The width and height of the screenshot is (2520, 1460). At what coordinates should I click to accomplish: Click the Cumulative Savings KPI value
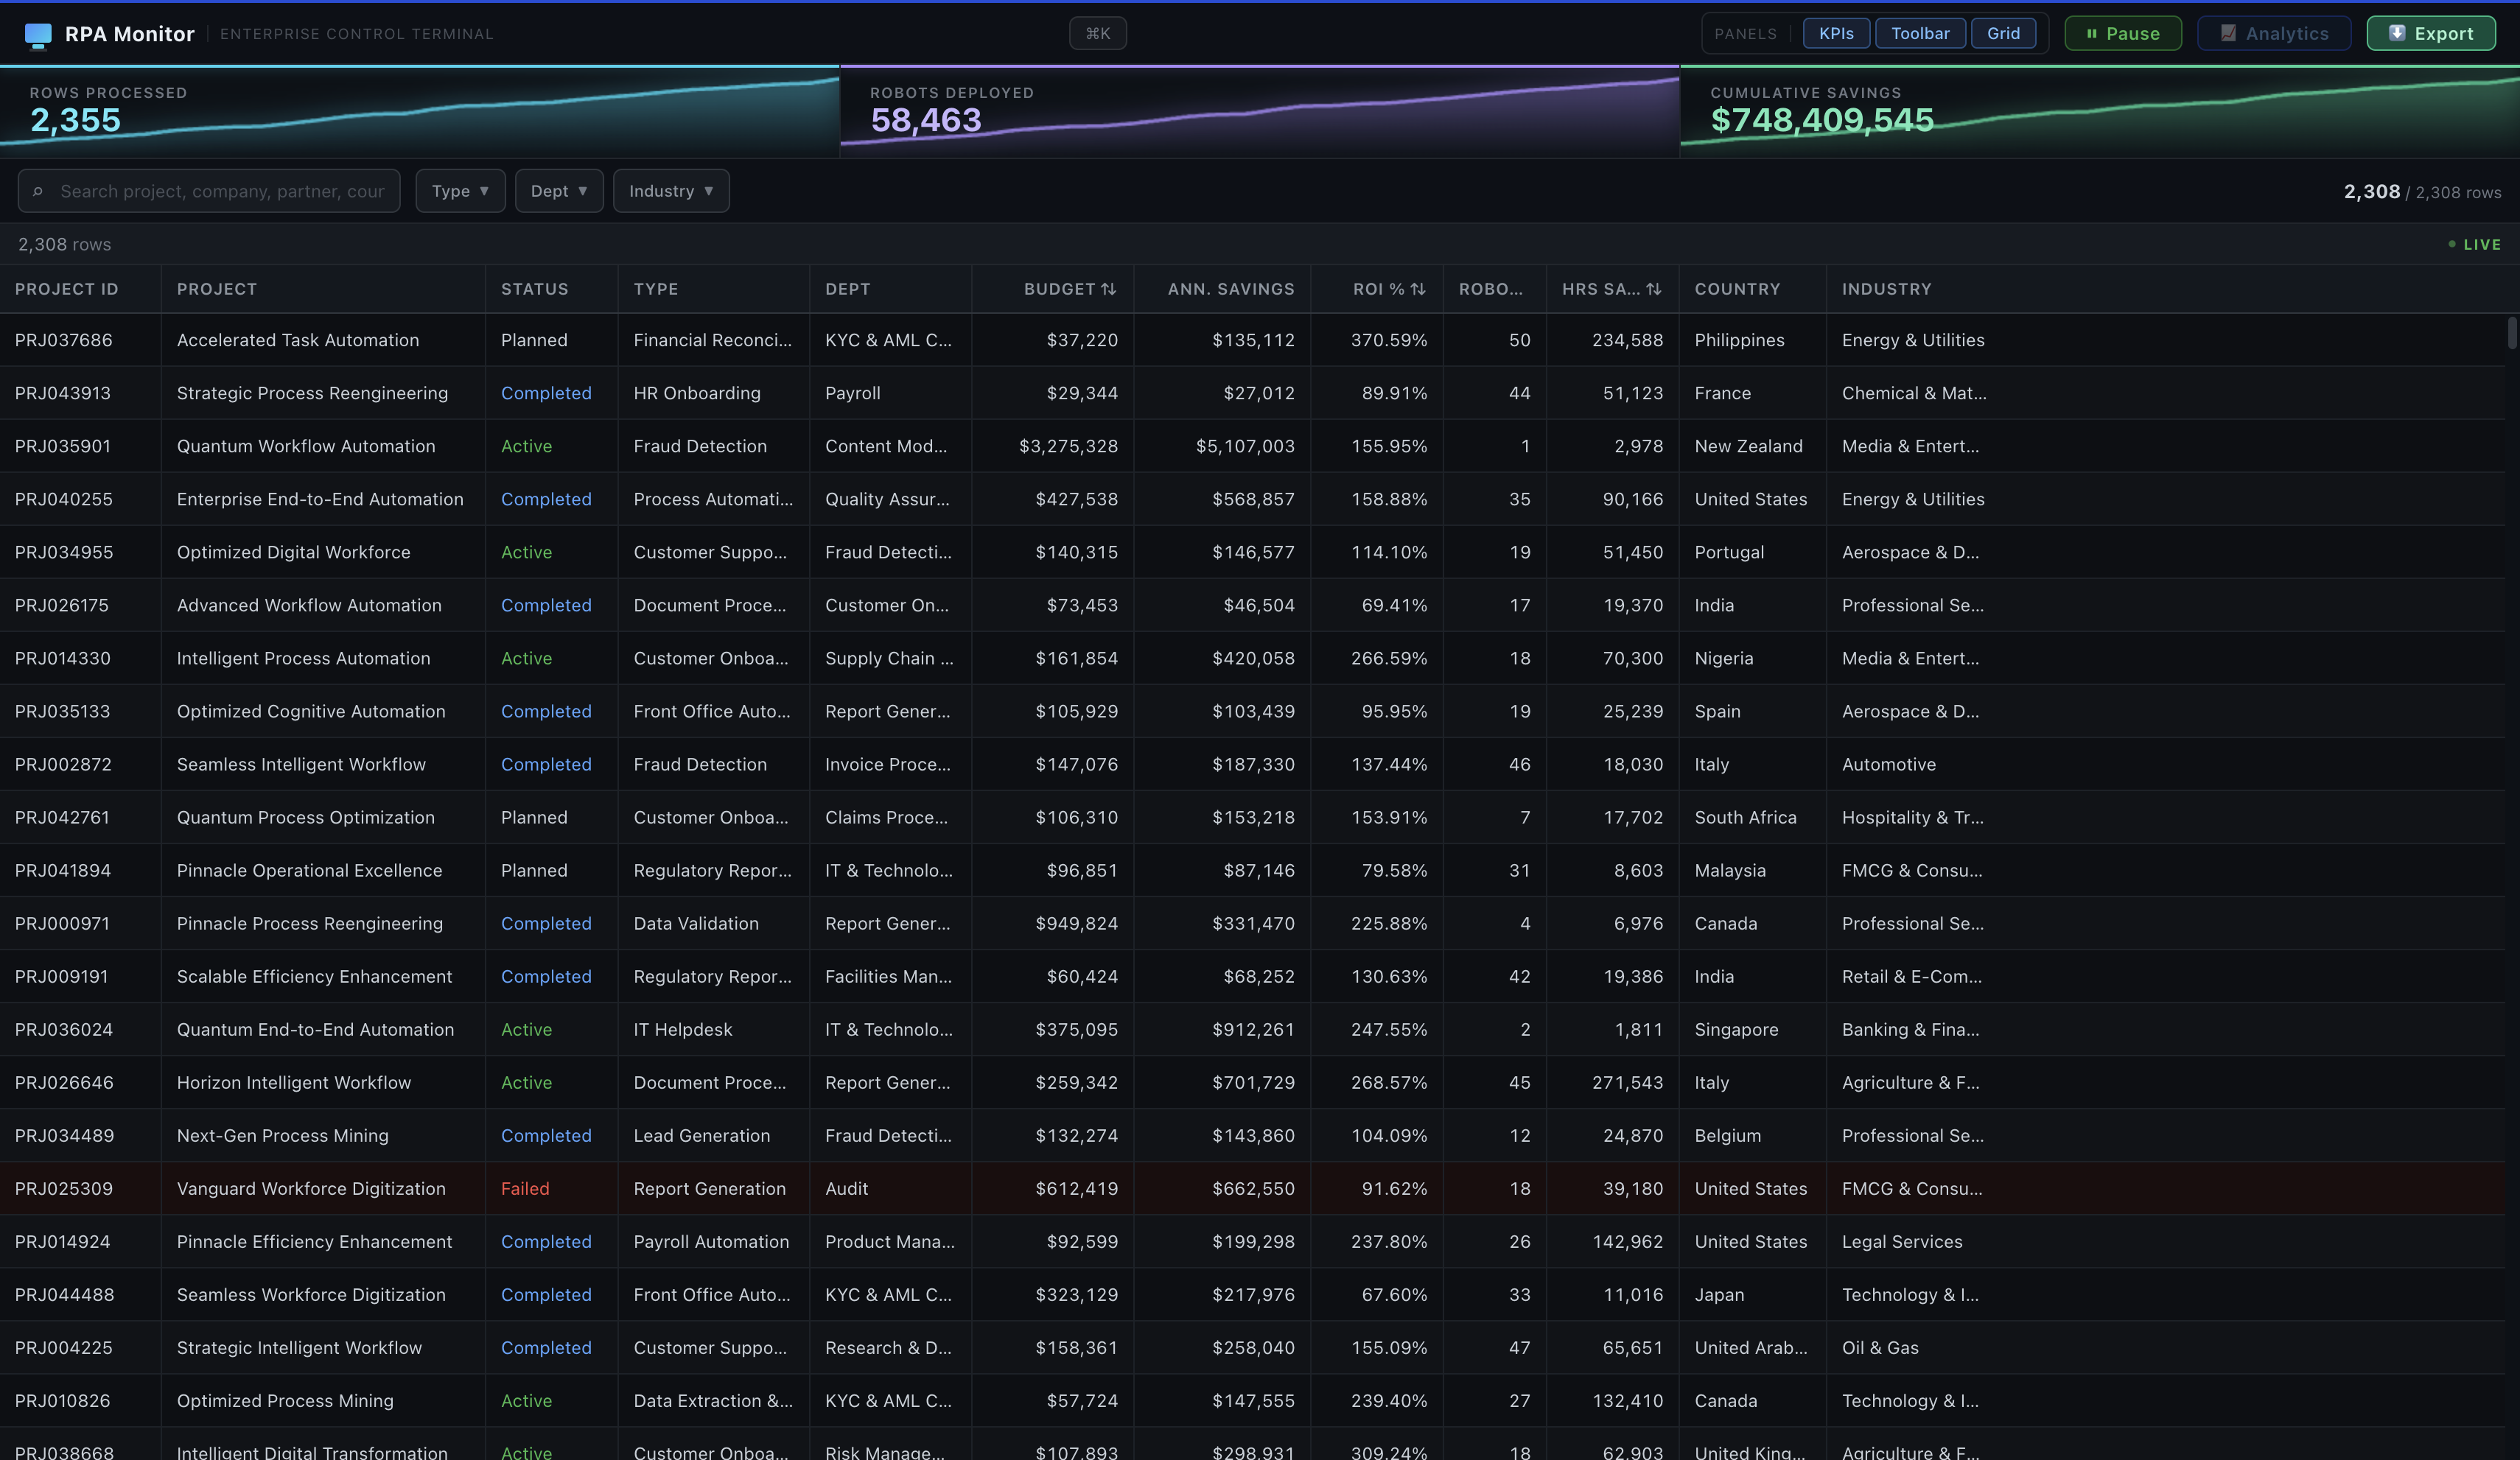1822,120
